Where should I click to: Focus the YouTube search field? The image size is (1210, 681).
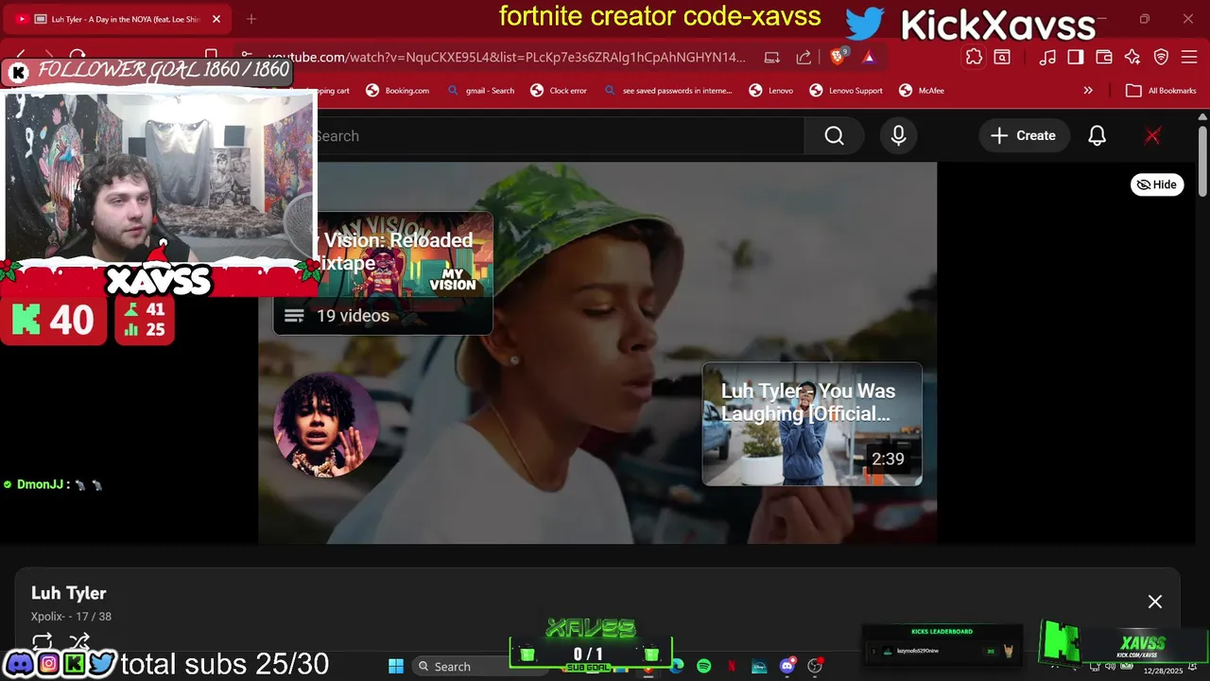[558, 136]
